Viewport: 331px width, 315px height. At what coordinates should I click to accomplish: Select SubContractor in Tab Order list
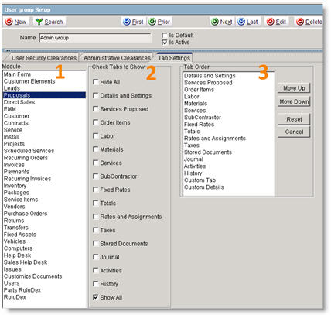[x=229, y=118]
